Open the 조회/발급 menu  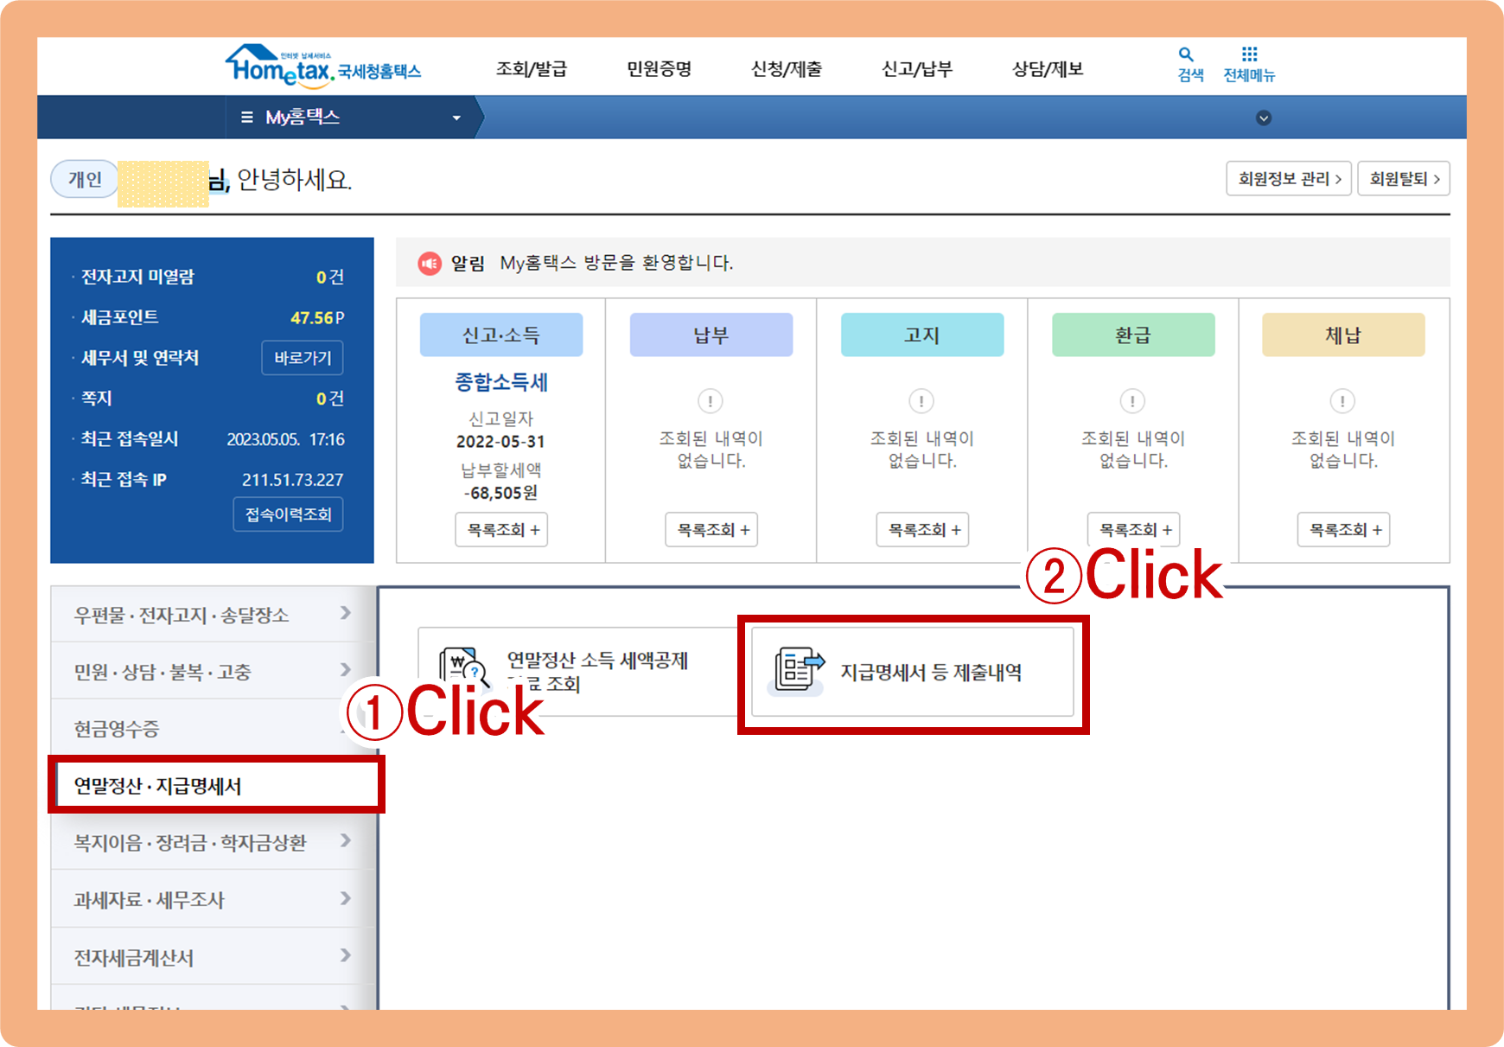532,69
